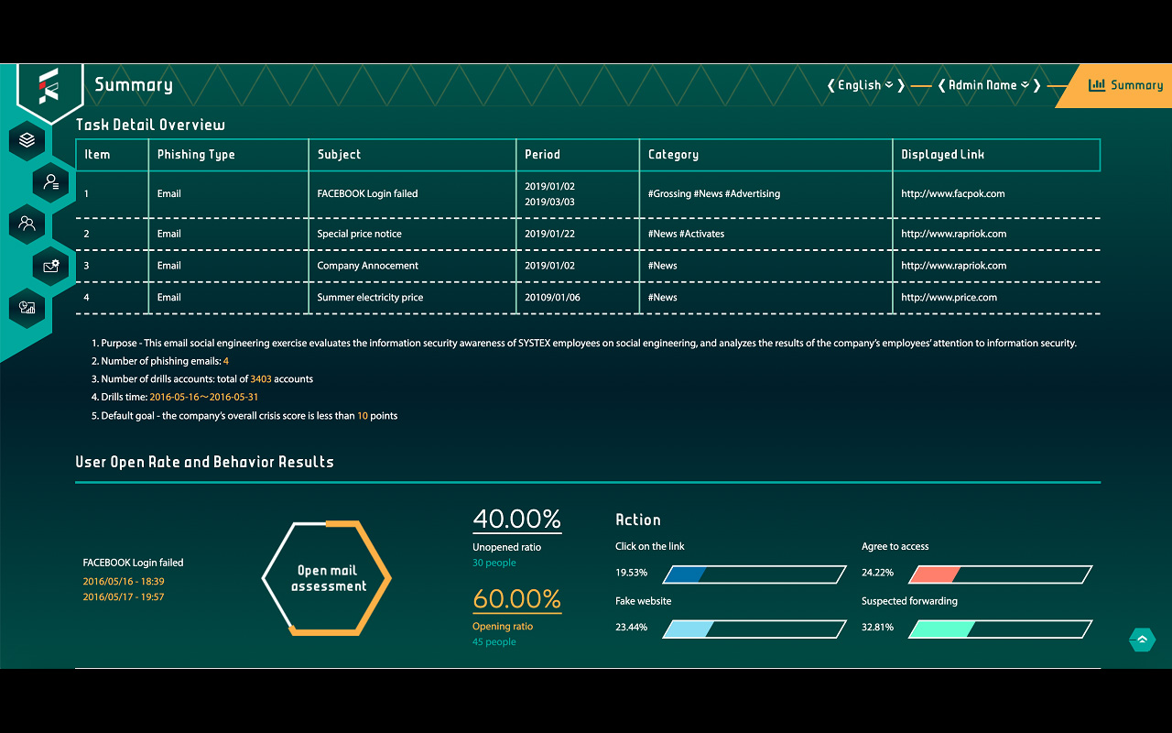Open the layers stack sidebar icon
This screenshot has width=1172, height=733.
point(27,140)
